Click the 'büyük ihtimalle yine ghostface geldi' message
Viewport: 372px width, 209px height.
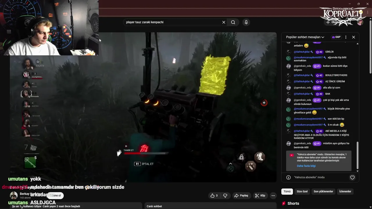click(322, 111)
